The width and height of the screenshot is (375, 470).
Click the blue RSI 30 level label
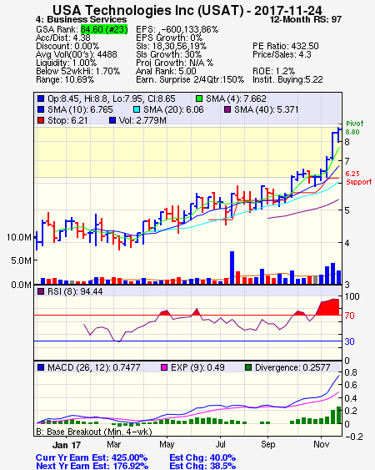coord(349,341)
